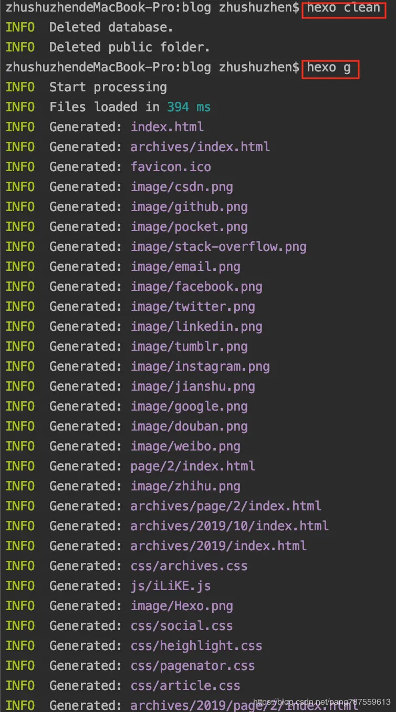Click 'css/archives.css' file path
396x712 pixels.
tap(189, 566)
